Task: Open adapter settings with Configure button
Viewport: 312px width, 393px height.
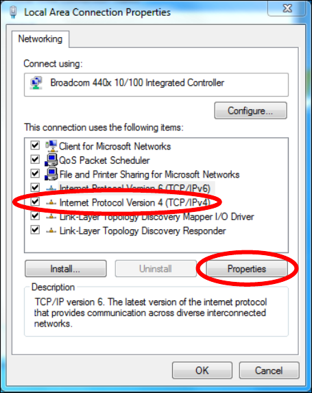Action: click(x=250, y=110)
